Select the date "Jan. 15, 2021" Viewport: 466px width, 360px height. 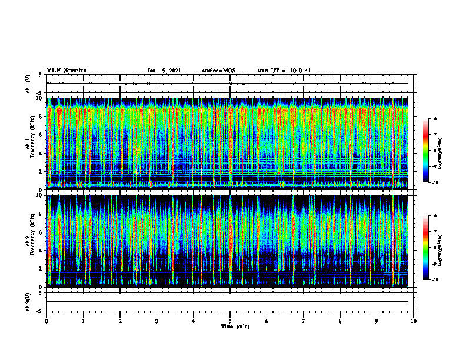pos(164,71)
